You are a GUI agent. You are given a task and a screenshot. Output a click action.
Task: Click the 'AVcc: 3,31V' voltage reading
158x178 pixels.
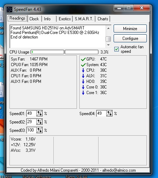pyautogui.click(x=23, y=150)
